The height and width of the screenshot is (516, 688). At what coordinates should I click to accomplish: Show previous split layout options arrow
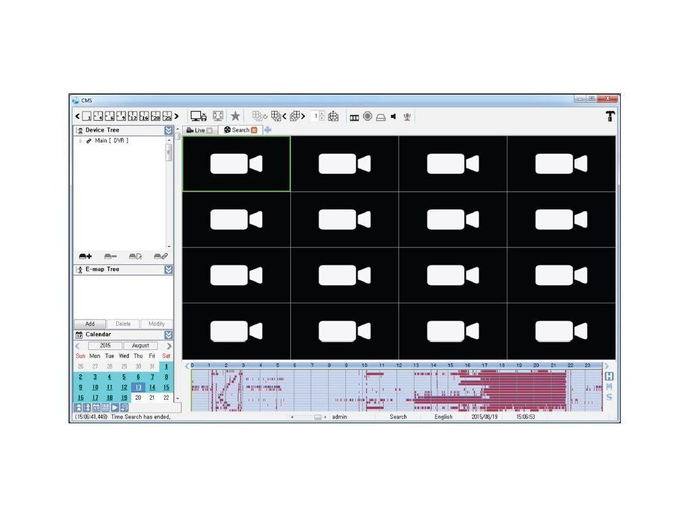click(x=77, y=116)
